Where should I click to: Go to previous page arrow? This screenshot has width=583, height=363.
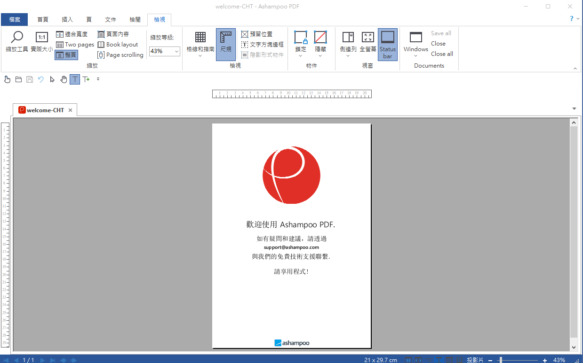pyautogui.click(x=16, y=360)
